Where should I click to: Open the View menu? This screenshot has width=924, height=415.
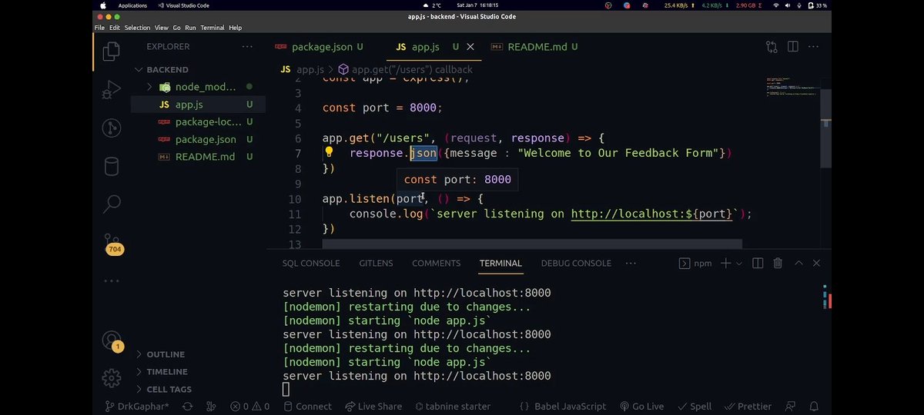(x=161, y=28)
